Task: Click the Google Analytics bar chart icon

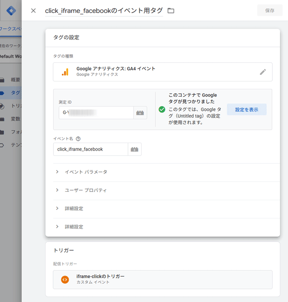Action: point(65,72)
